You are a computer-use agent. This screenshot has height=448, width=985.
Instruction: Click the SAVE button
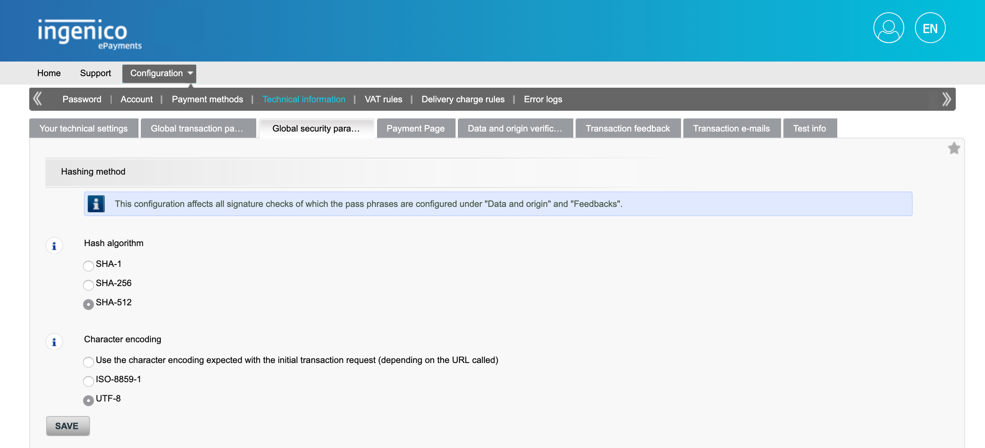[67, 426]
